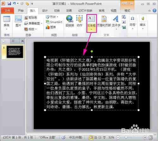Screen dimensions: 158x141
Task: Click the zoom slider handle
Action: tap(126, 138)
